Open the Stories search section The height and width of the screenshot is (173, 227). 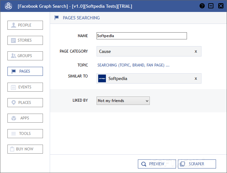click(x=25, y=40)
